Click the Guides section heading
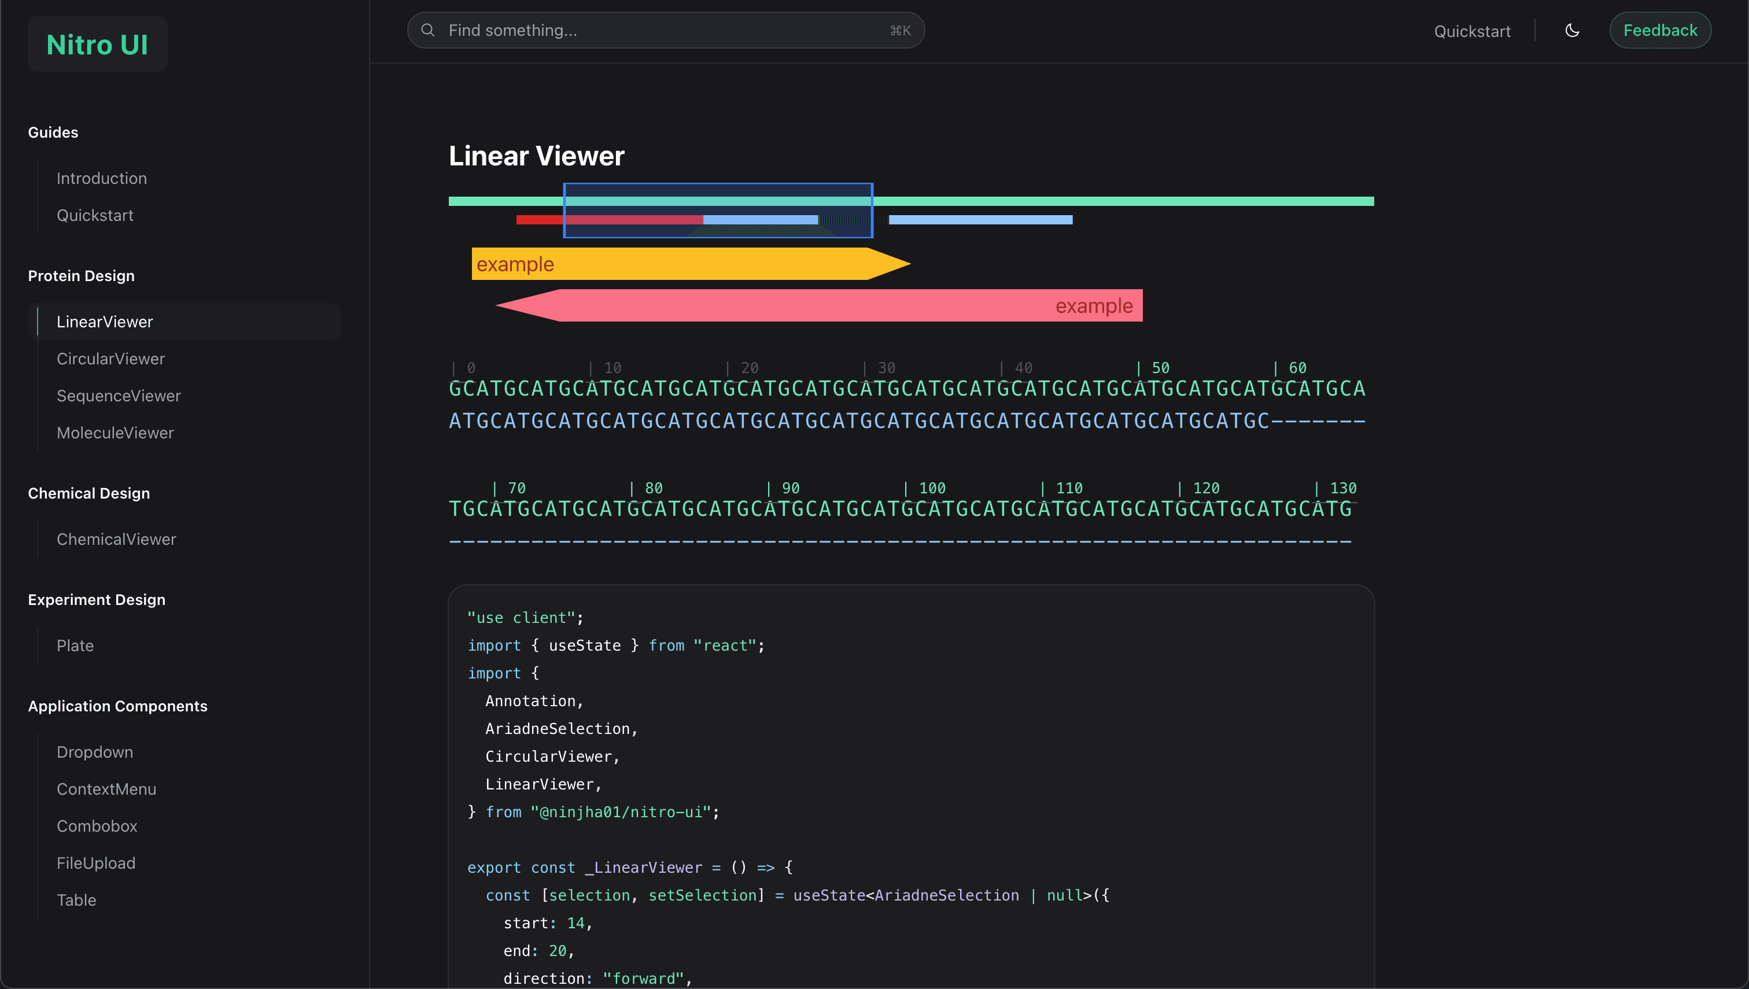This screenshot has width=1749, height=989. click(x=53, y=132)
